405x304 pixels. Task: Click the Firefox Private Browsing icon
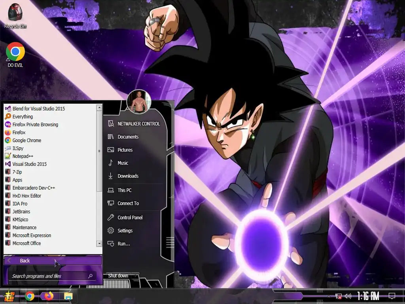coord(8,125)
